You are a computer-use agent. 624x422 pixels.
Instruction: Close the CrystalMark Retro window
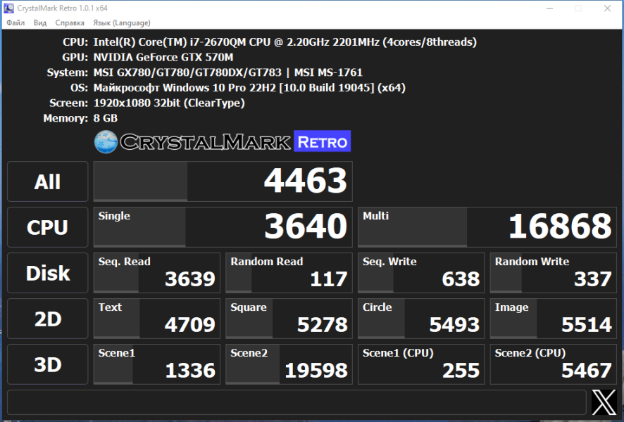point(607,8)
